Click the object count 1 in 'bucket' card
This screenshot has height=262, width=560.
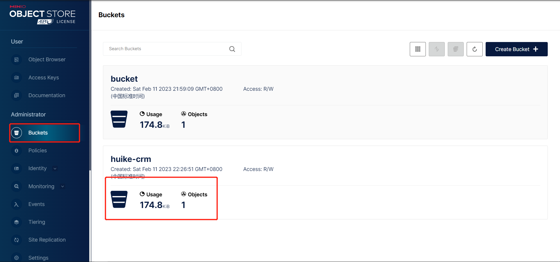183,125
